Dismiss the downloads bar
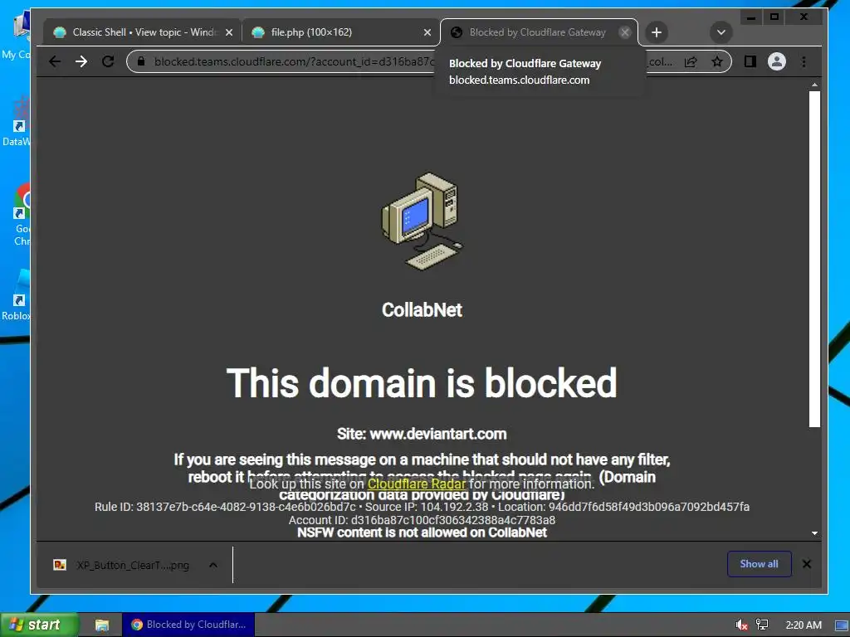The height and width of the screenshot is (637, 850). tap(807, 564)
